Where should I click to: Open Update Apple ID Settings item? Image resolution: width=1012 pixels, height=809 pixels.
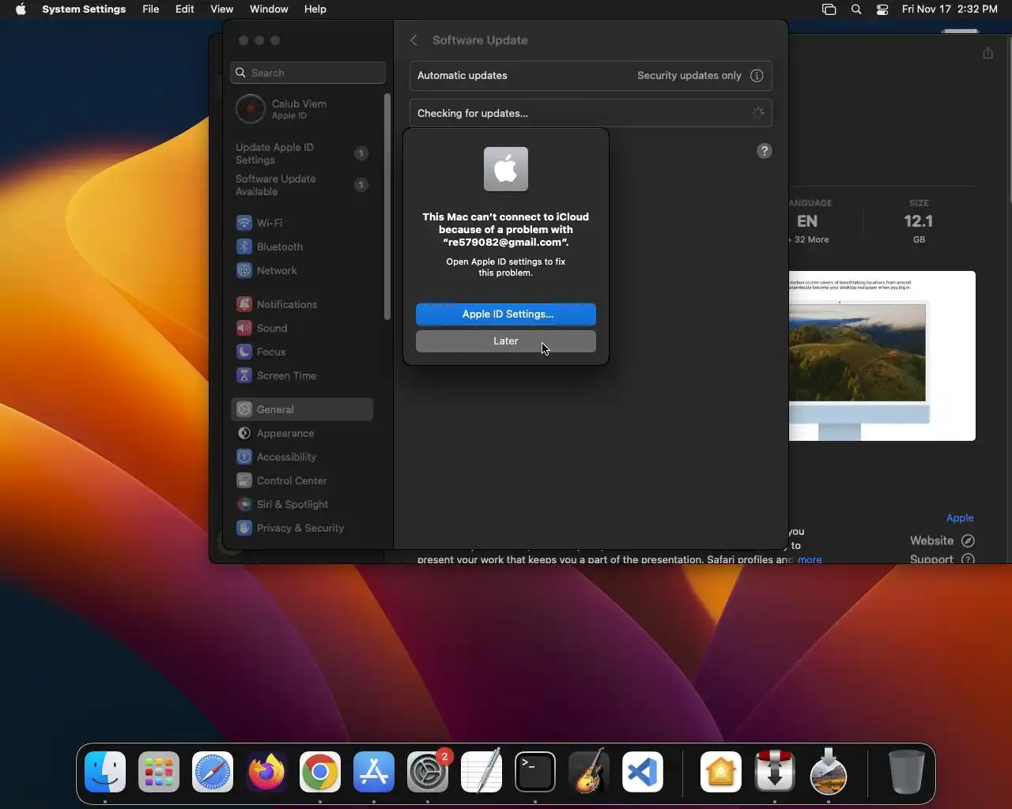point(302,153)
